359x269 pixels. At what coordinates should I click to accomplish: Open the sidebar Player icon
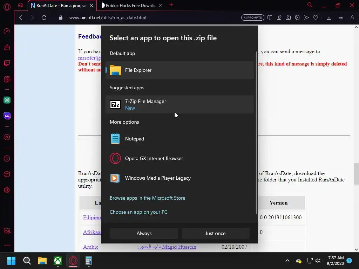click(x=7, y=137)
